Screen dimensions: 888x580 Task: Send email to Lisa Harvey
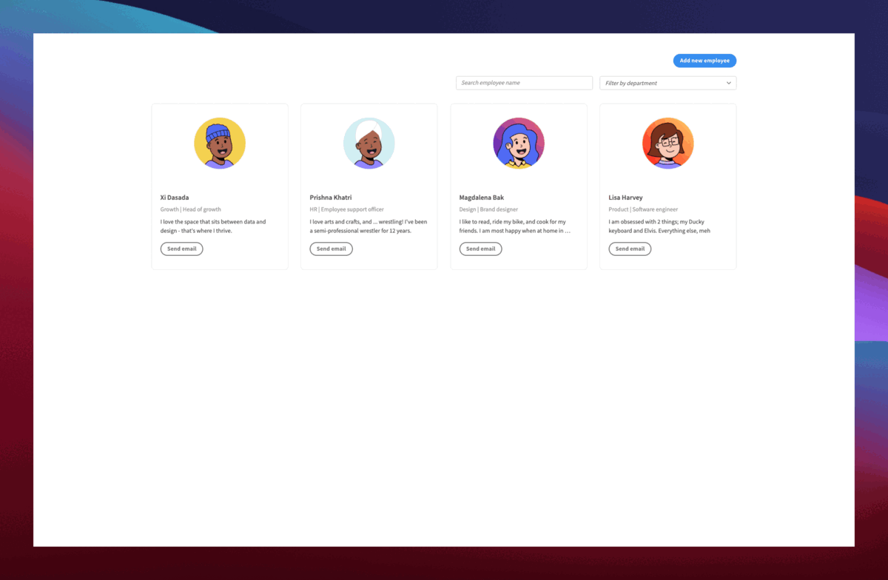[x=630, y=249]
